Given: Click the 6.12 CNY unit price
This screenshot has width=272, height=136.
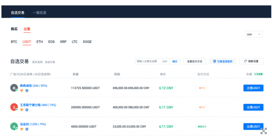Looking at the screenshot, I should [166, 88].
